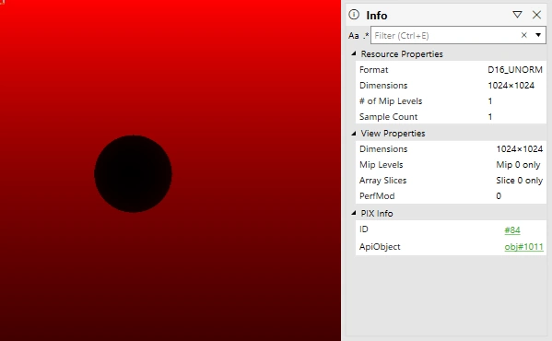This screenshot has width=552, height=341.
Task: Open the filter history dropdown arrow
Action: pyautogui.click(x=538, y=35)
